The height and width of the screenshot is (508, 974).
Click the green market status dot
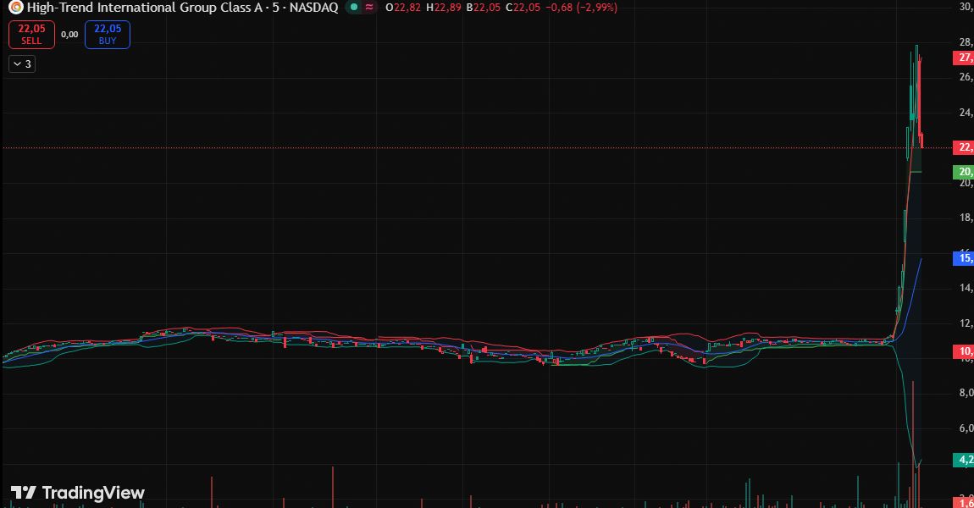point(354,8)
